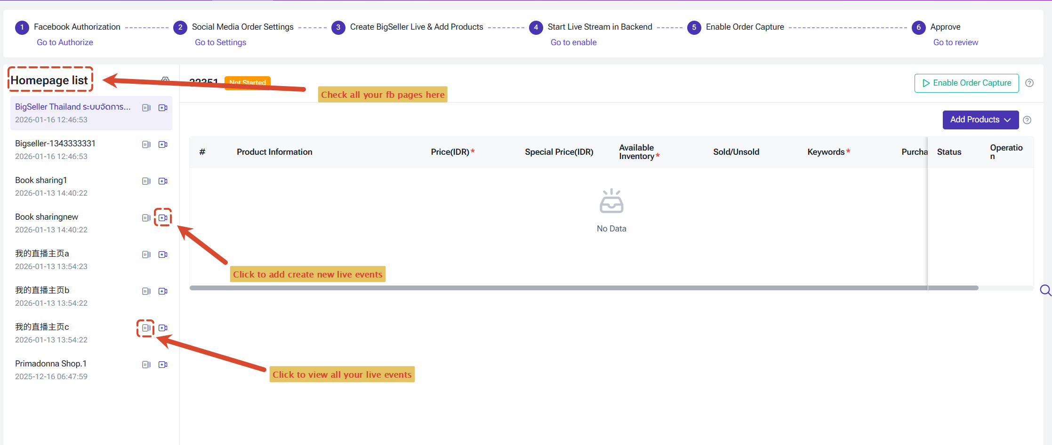Click the Price(IDR) column header

(452, 152)
